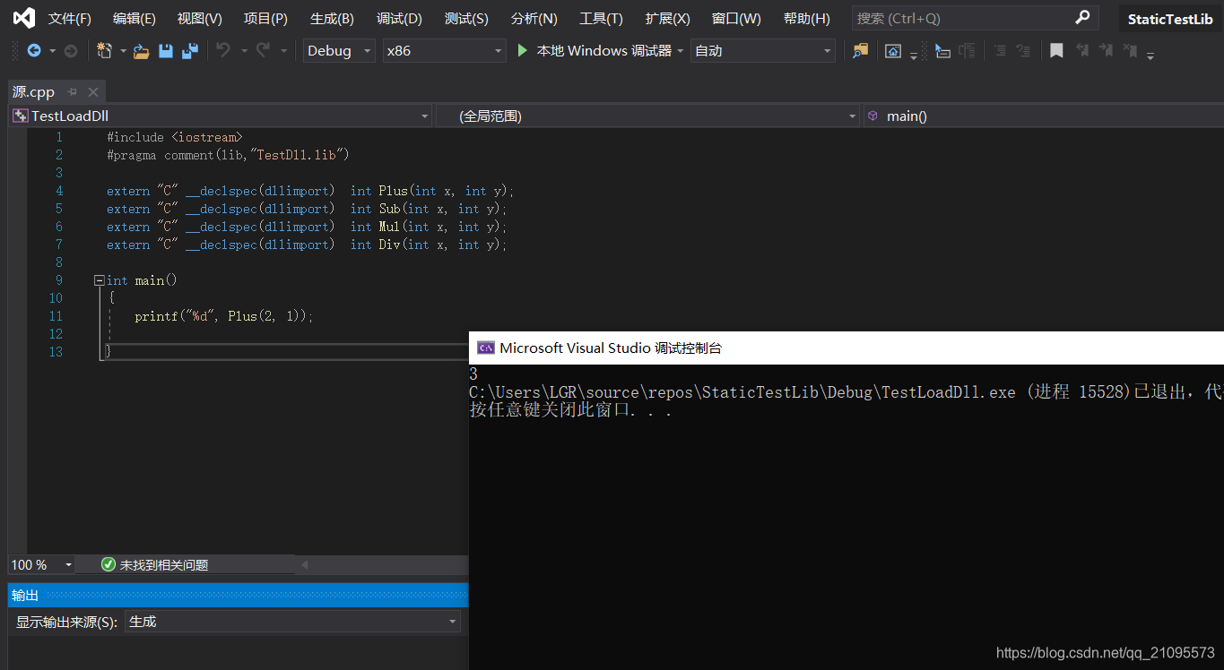This screenshot has height=670, width=1224.
Task: Toggle a bookmark with the bookmark icon
Action: pos(1056,51)
